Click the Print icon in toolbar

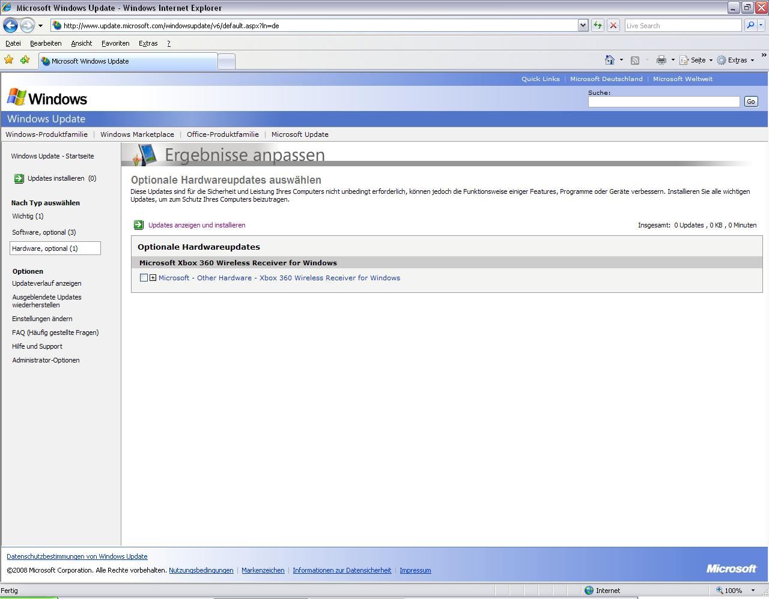click(661, 60)
